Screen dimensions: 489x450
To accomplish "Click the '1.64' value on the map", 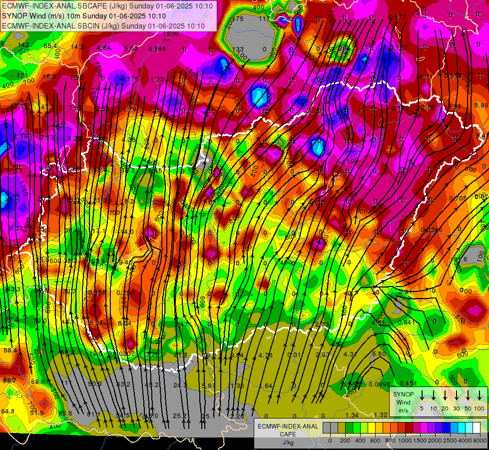I will 266,385.
